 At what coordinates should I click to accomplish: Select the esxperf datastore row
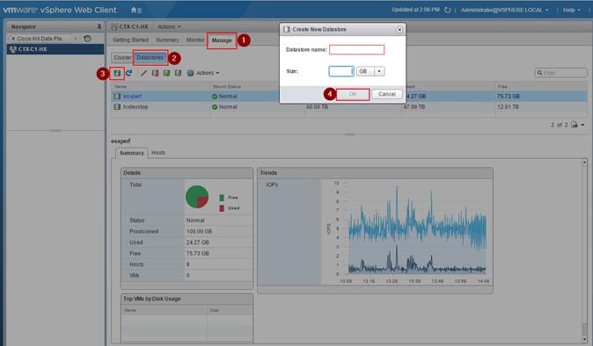(x=349, y=97)
